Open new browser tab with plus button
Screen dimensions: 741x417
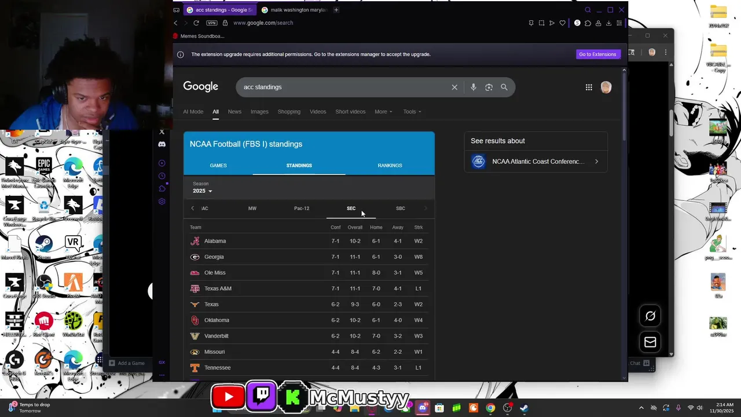336,10
